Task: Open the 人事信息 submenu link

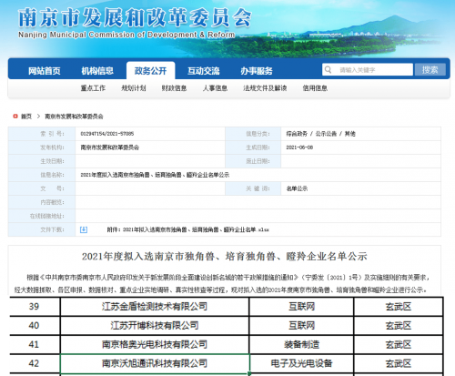Action: tap(215, 88)
